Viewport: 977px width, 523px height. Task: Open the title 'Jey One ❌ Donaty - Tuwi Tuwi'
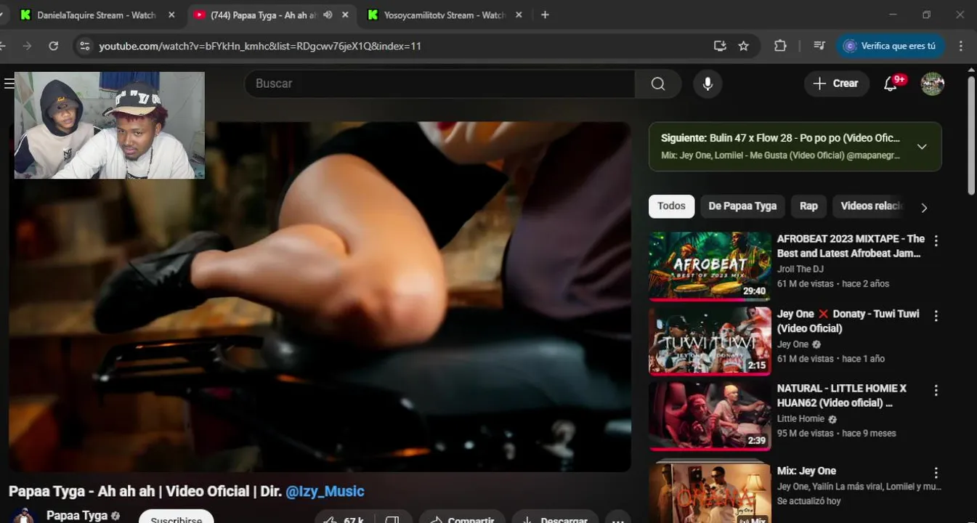click(x=848, y=321)
